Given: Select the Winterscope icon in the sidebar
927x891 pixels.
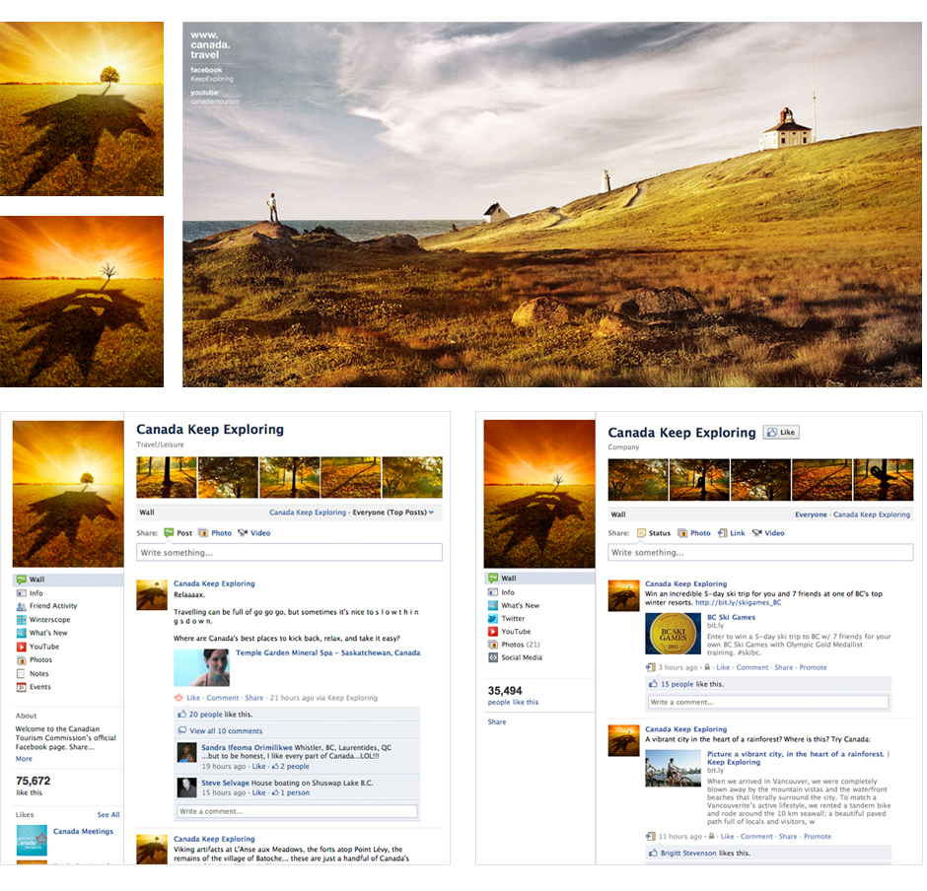Looking at the screenshot, I should coord(22,620).
